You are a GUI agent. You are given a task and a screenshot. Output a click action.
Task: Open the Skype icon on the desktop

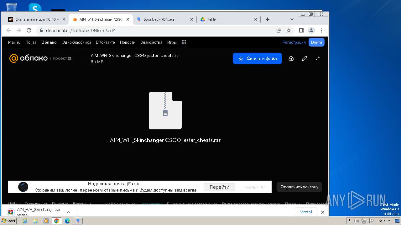pos(35,7)
